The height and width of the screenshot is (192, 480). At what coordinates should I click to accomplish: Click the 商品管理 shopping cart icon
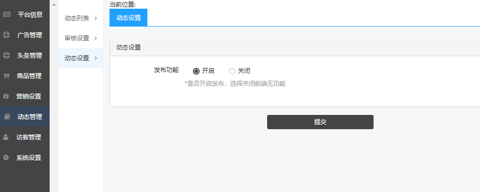(6, 76)
